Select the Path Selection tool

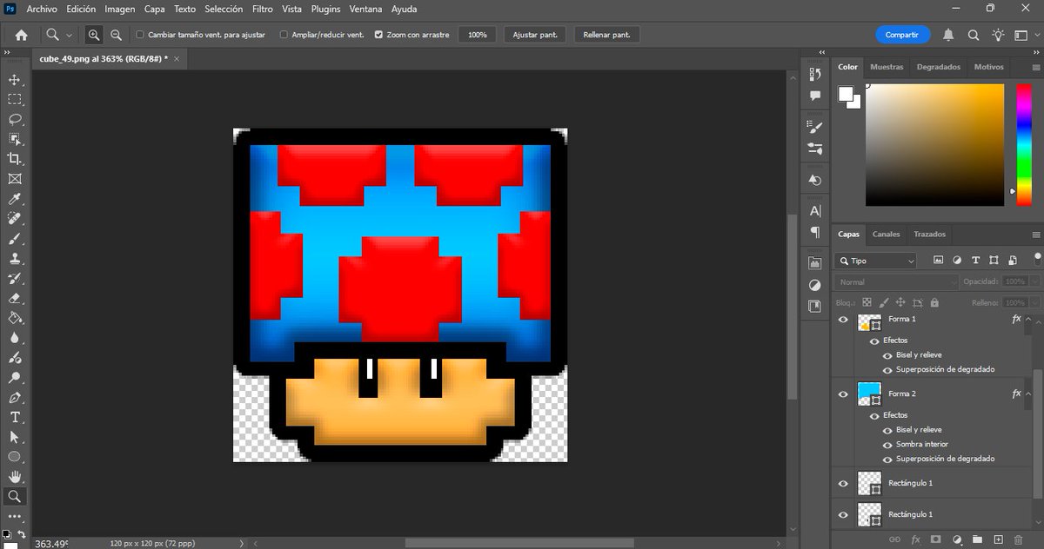tap(15, 437)
